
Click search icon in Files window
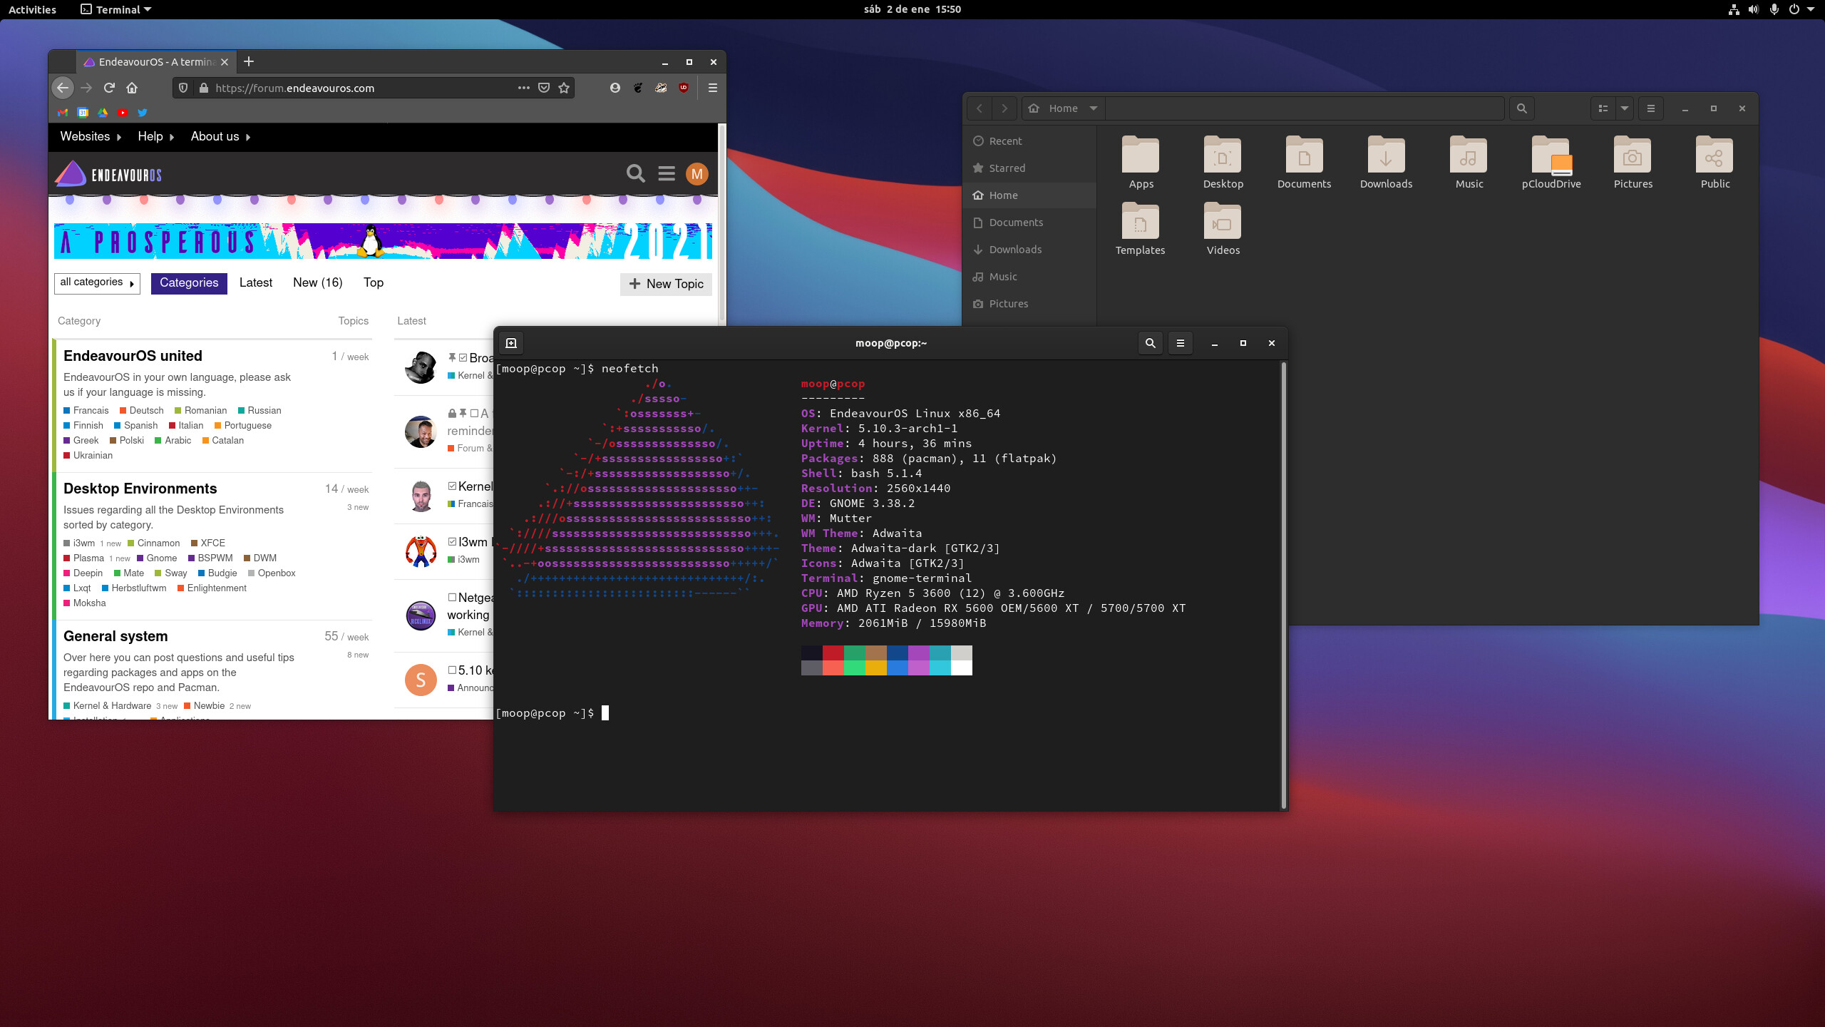tap(1522, 108)
